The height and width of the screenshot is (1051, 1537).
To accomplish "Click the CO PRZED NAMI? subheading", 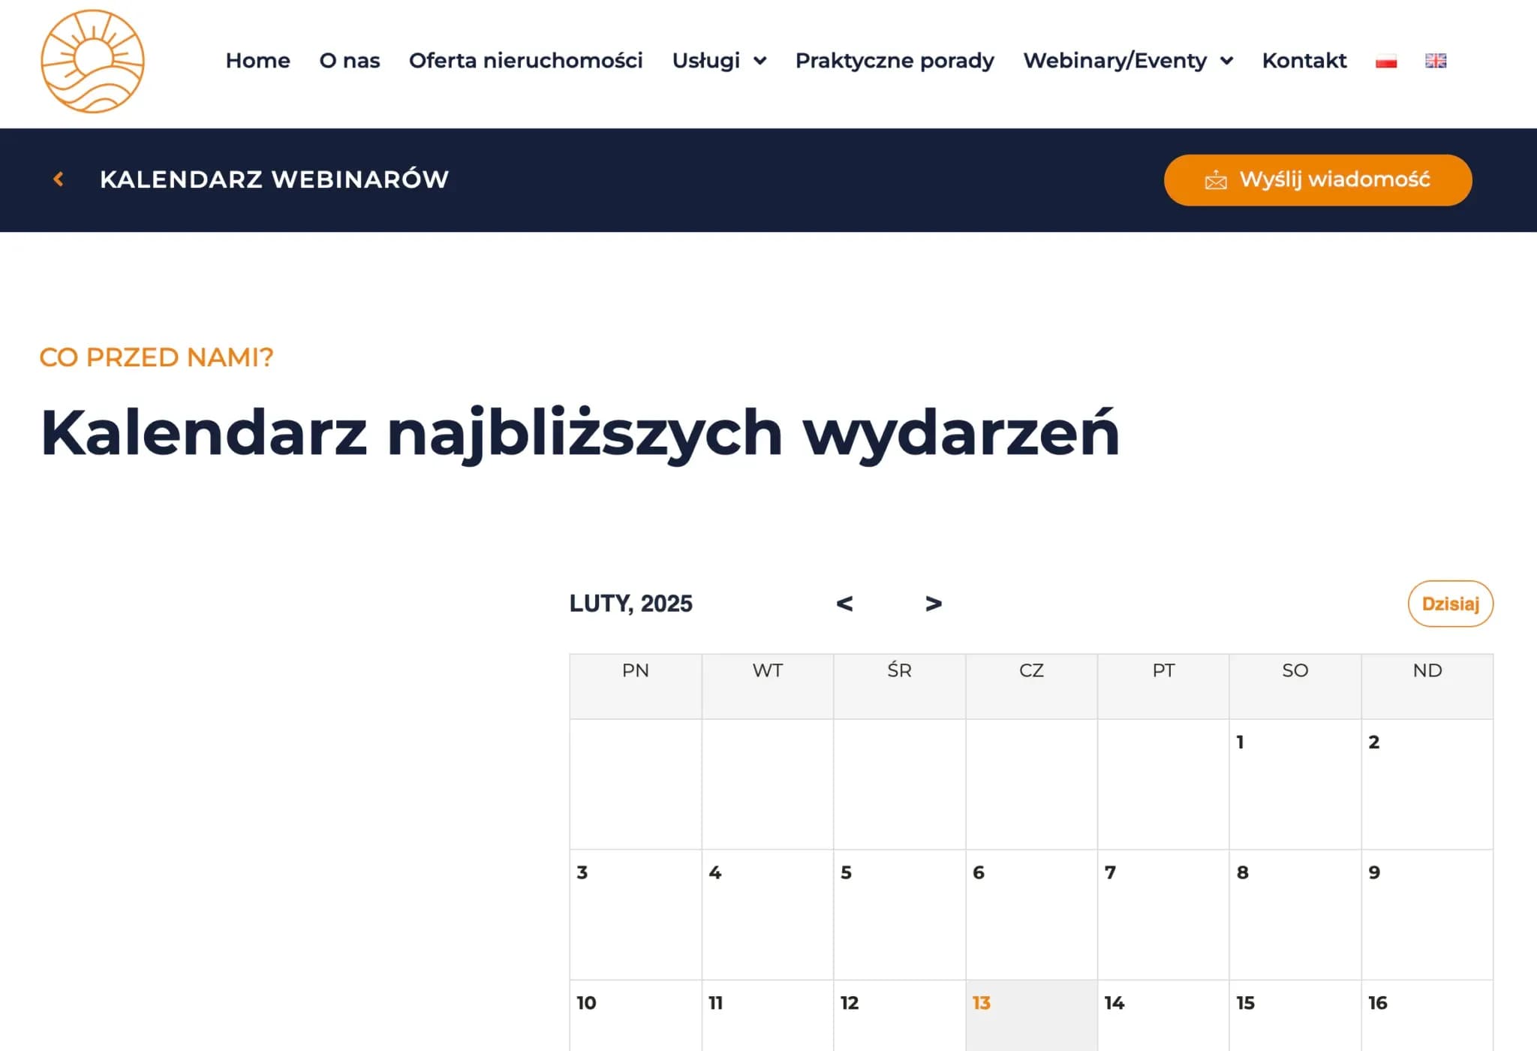I will tap(156, 357).
